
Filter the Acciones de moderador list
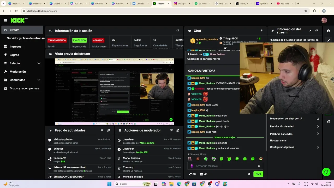tap(171, 130)
